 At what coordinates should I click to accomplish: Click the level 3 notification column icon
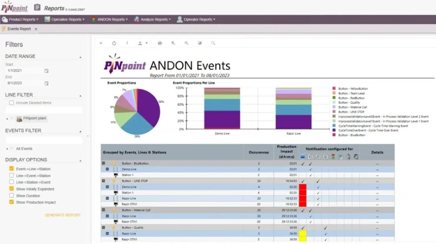click(325, 157)
